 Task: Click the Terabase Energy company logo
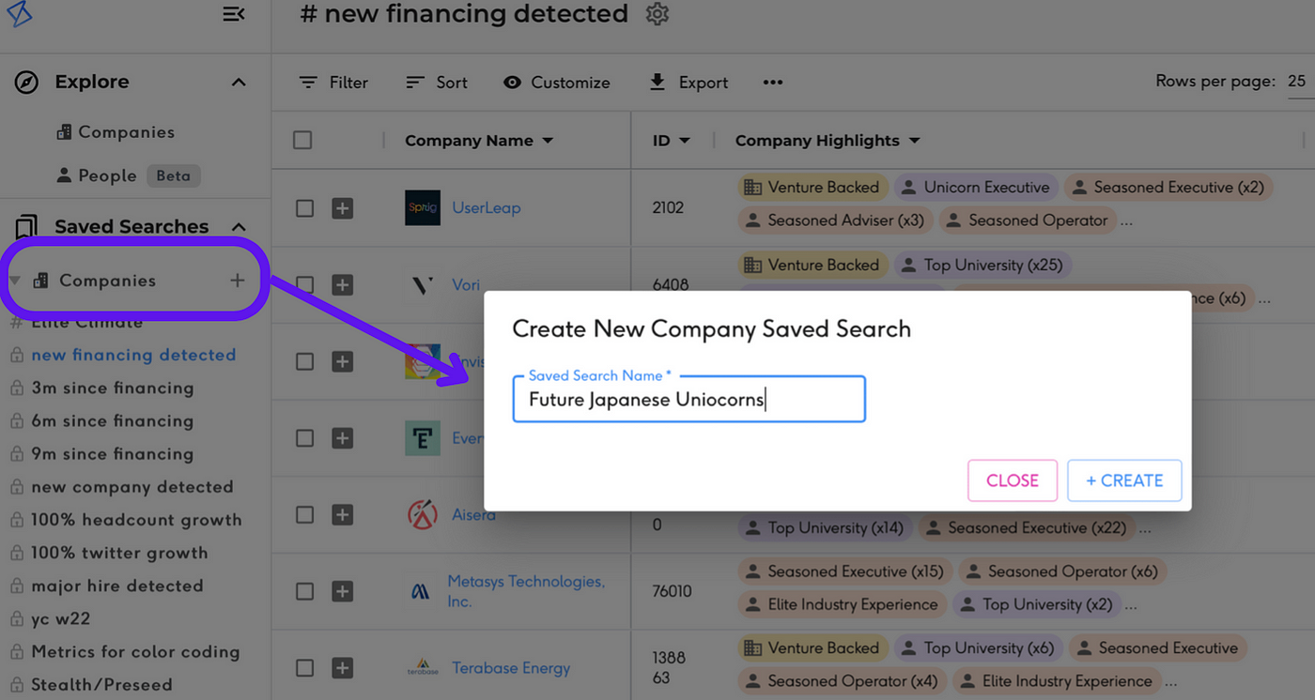click(x=423, y=668)
